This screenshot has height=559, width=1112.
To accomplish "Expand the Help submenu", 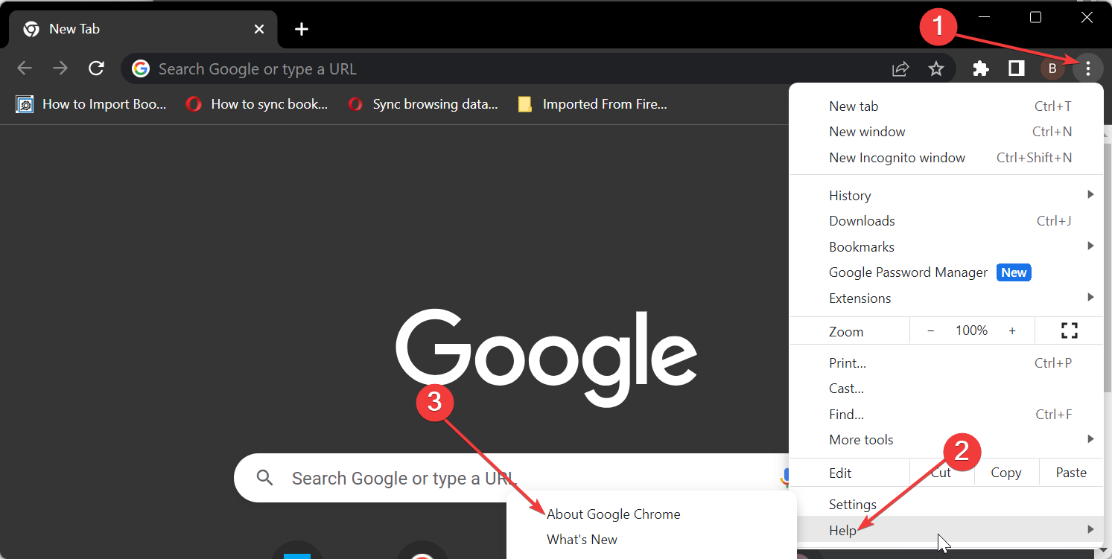I will tap(946, 530).
